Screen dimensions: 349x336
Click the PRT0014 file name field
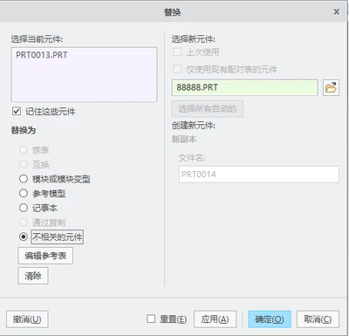click(259, 175)
